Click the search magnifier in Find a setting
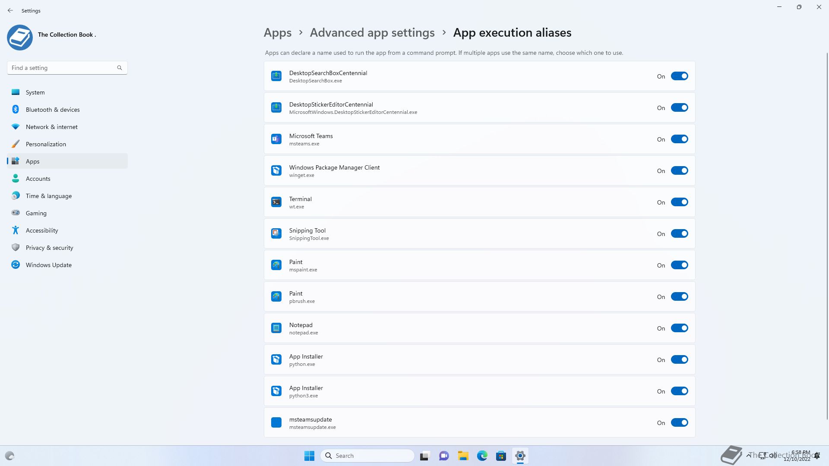The image size is (829, 466). pyautogui.click(x=120, y=68)
